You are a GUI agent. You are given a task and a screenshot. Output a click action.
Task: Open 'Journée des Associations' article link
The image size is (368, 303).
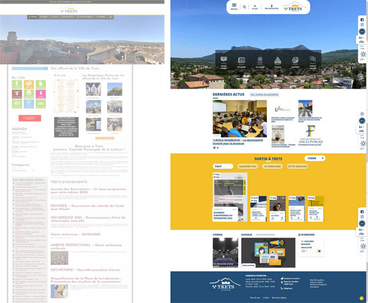(x=88, y=191)
